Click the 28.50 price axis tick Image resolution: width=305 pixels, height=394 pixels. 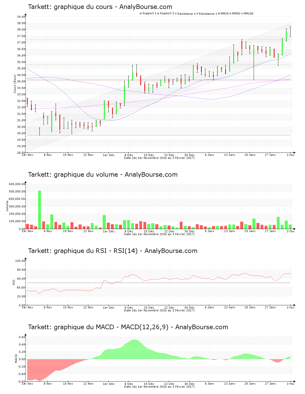point(21,153)
